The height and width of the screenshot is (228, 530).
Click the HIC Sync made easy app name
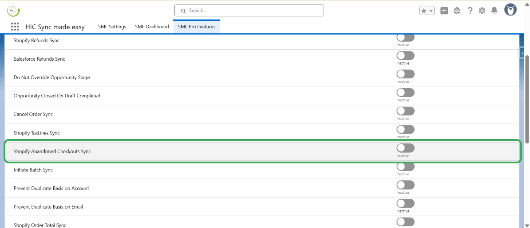click(55, 27)
